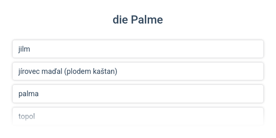Click the first answer box, 'jilm'
Viewport: 276px width, 138px height.
pos(138,49)
